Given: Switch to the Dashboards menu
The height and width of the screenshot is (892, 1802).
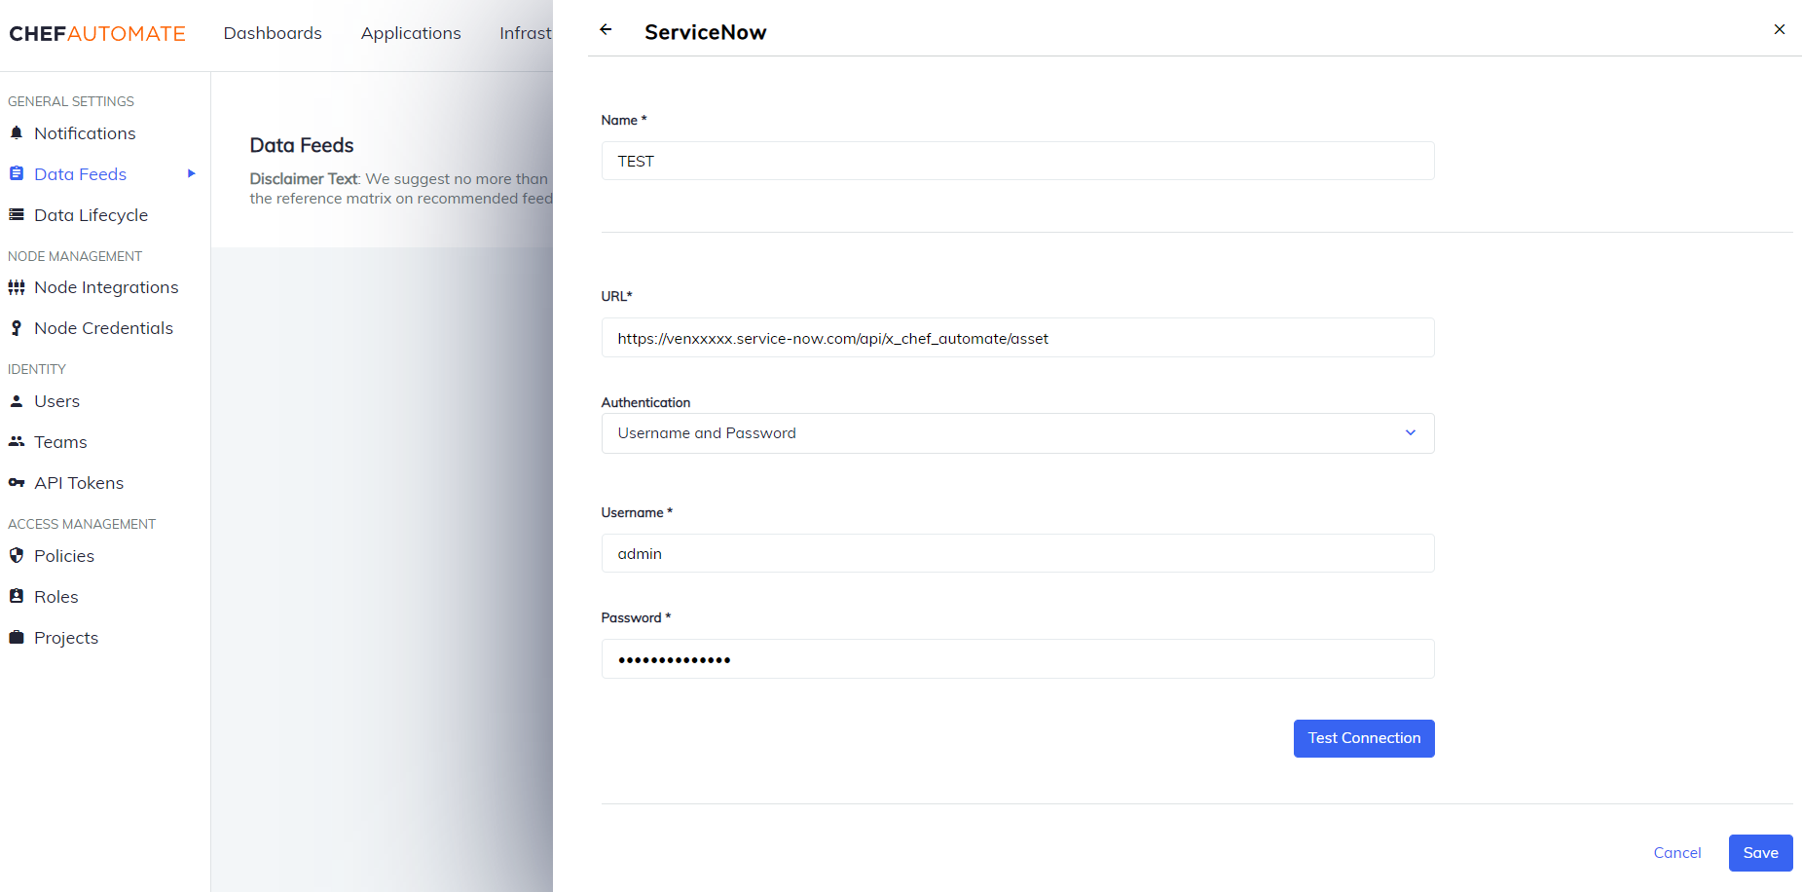Looking at the screenshot, I should (273, 32).
